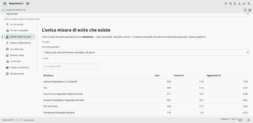Click database icon for Con che cosa
Image resolution: width=253 pixels, height=123 pixels.
(7, 49)
